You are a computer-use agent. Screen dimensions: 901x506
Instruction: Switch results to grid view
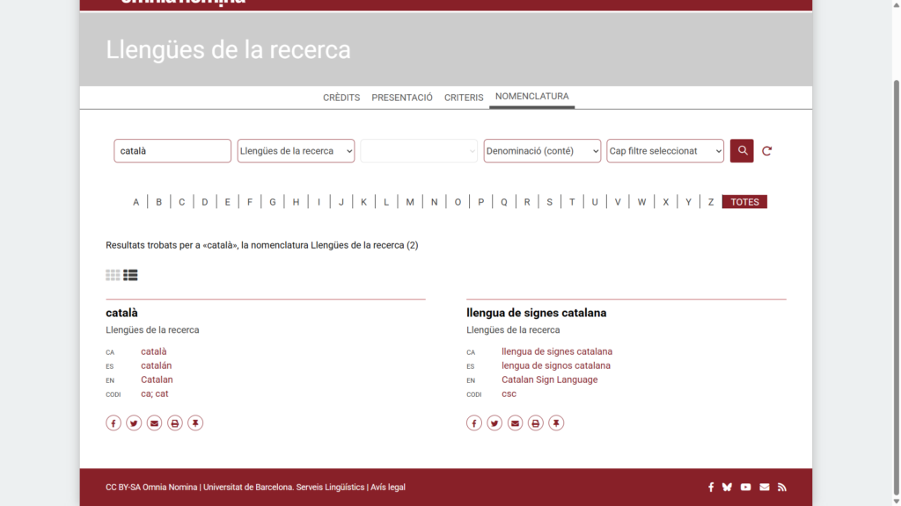click(113, 274)
